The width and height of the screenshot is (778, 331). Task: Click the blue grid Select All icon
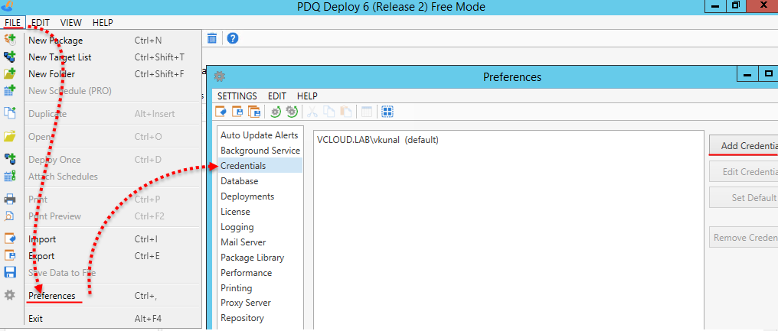point(387,112)
